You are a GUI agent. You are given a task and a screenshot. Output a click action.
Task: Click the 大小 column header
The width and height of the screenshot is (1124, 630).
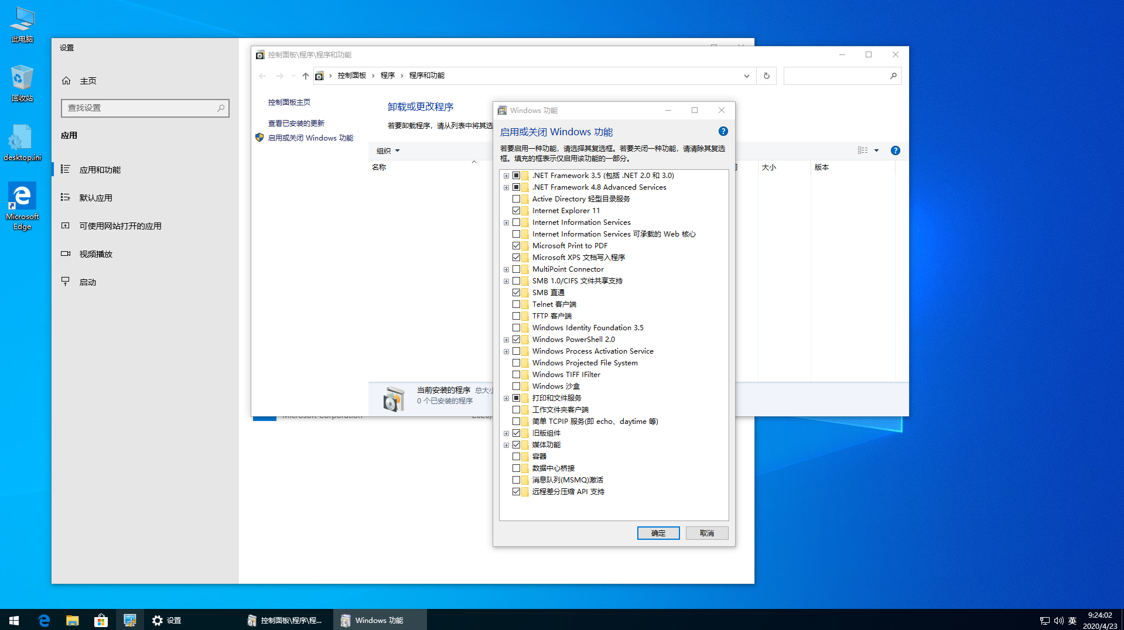769,167
